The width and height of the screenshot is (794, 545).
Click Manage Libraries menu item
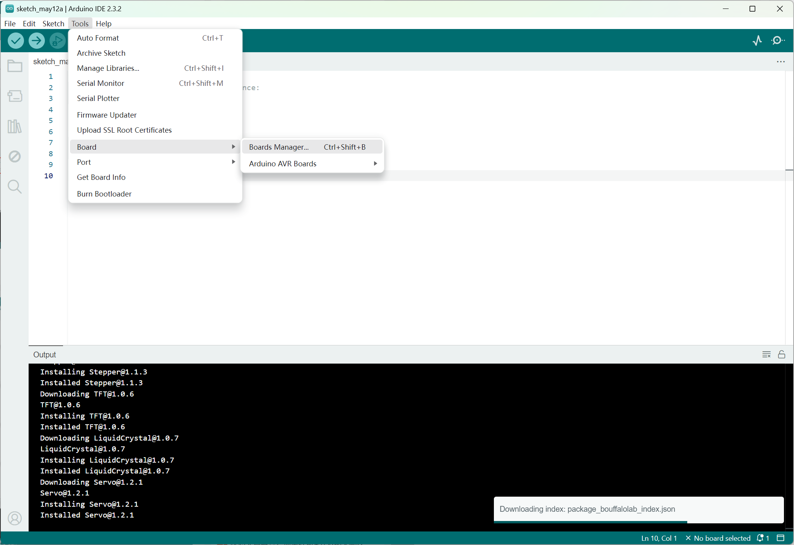pos(108,68)
